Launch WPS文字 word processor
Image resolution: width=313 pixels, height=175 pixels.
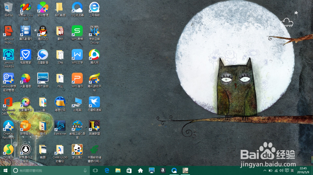pos(77,57)
